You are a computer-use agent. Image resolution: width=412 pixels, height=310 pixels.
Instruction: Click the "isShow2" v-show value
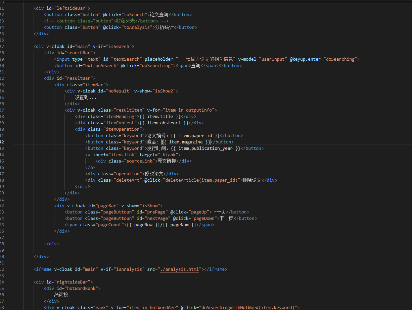point(164,91)
